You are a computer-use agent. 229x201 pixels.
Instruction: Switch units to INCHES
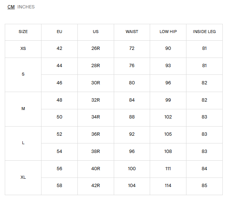pos(26,7)
